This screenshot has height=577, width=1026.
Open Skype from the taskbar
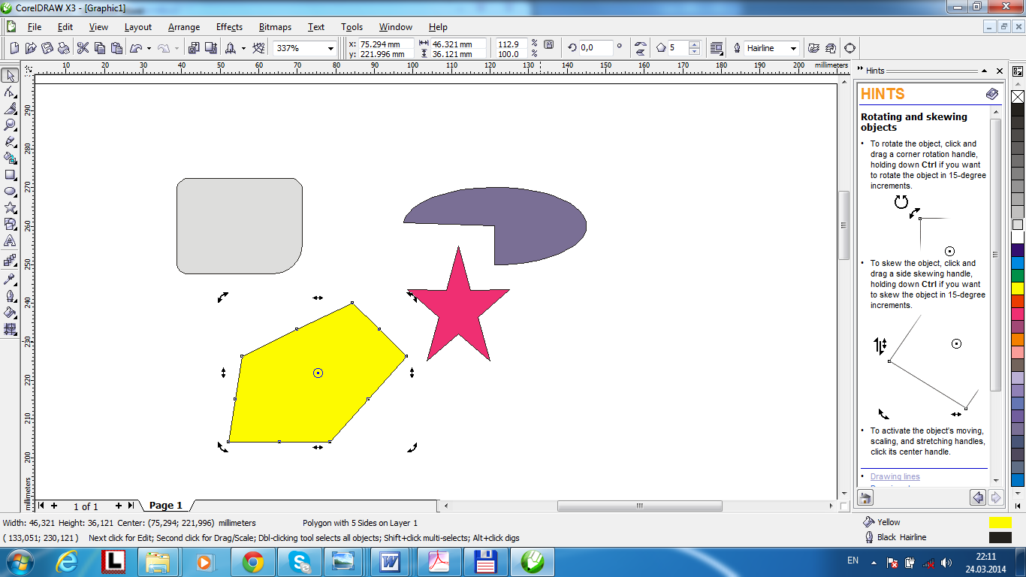[x=299, y=561]
